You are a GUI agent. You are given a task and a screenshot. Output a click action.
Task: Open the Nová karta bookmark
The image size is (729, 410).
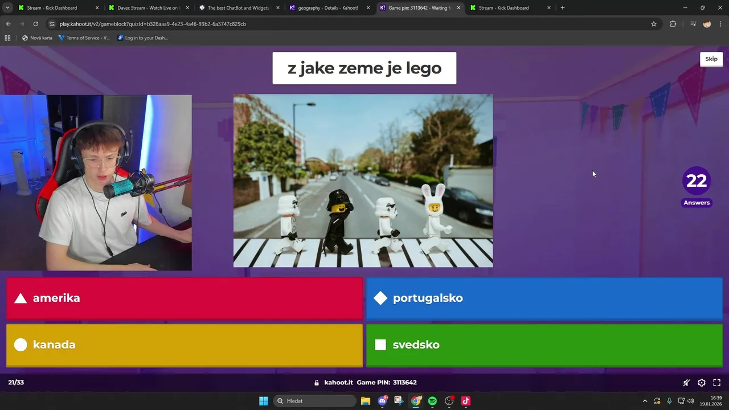tap(37, 38)
